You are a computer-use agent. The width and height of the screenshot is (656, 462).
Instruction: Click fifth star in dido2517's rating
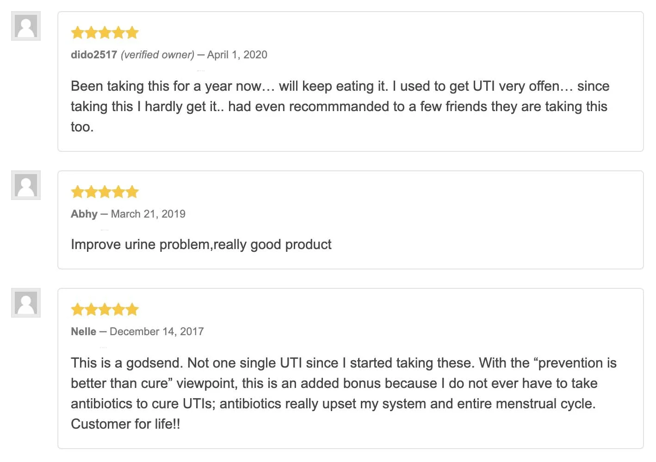point(132,33)
